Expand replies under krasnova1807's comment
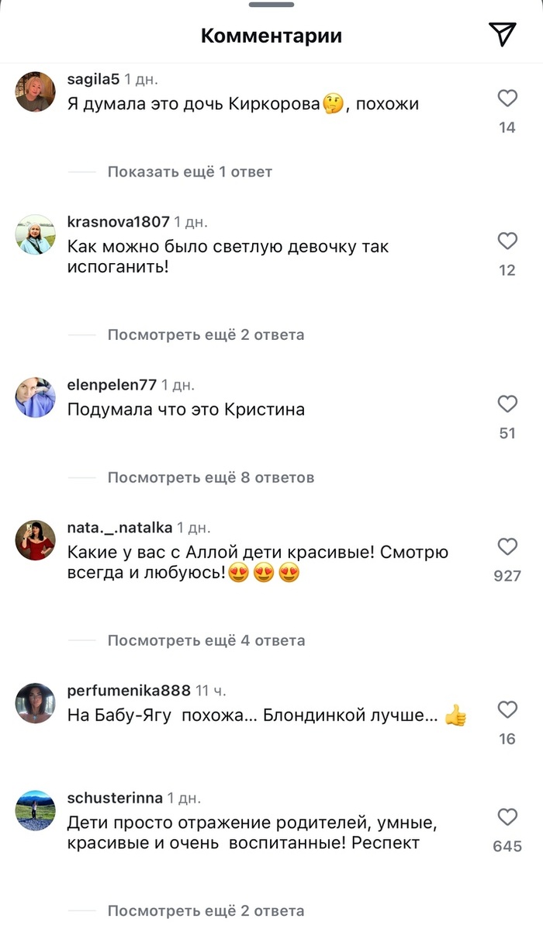This screenshot has height=929, width=543. [x=206, y=335]
